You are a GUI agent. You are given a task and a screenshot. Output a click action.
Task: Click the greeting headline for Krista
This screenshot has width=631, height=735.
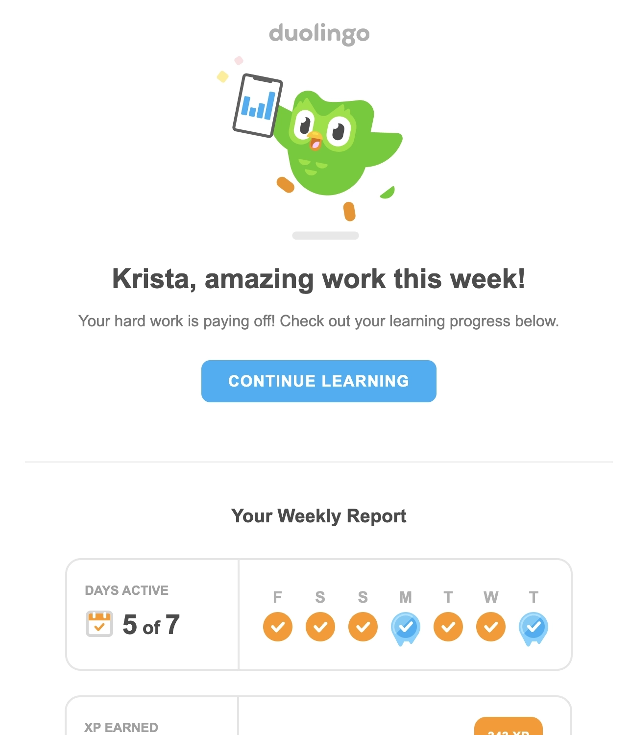click(319, 279)
